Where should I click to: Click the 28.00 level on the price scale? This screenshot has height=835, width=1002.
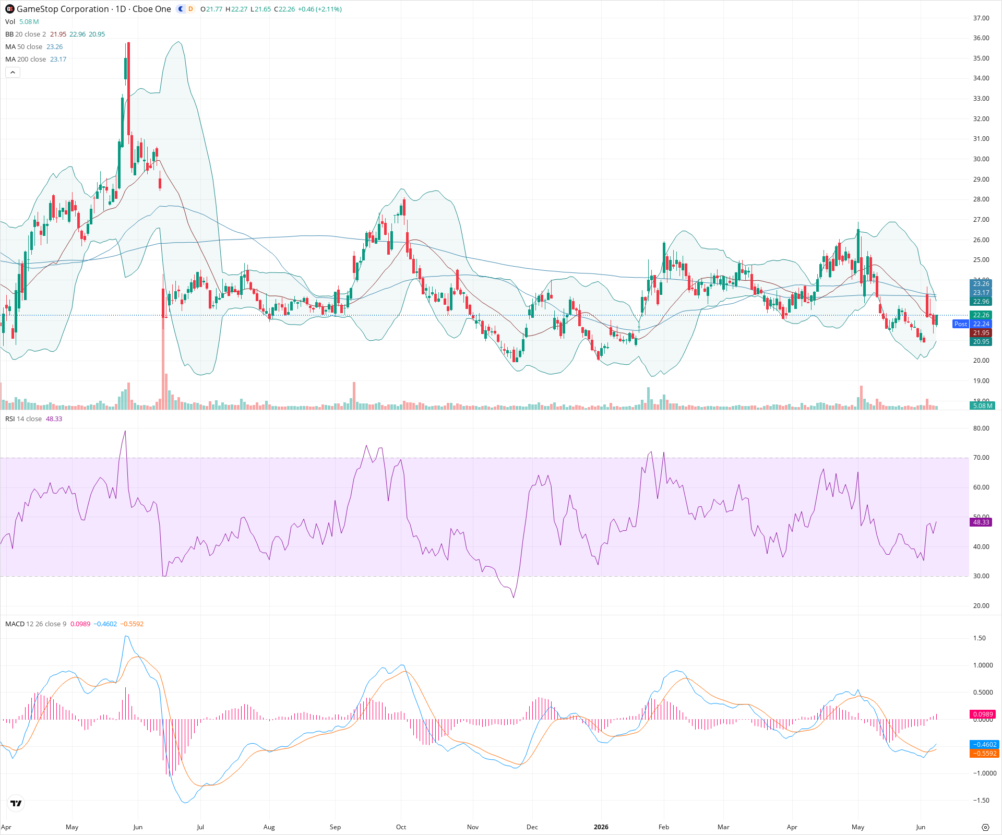(981, 199)
